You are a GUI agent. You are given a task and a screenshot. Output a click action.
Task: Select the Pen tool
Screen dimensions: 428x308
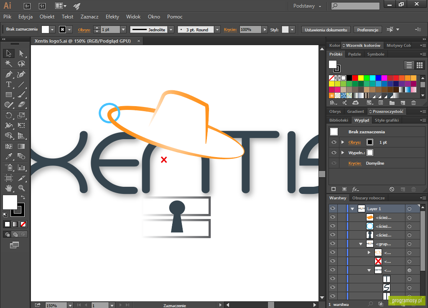(9, 74)
